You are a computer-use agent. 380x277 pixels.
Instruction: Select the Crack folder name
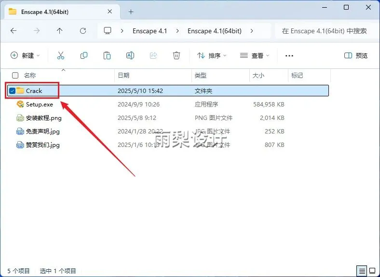click(34, 91)
